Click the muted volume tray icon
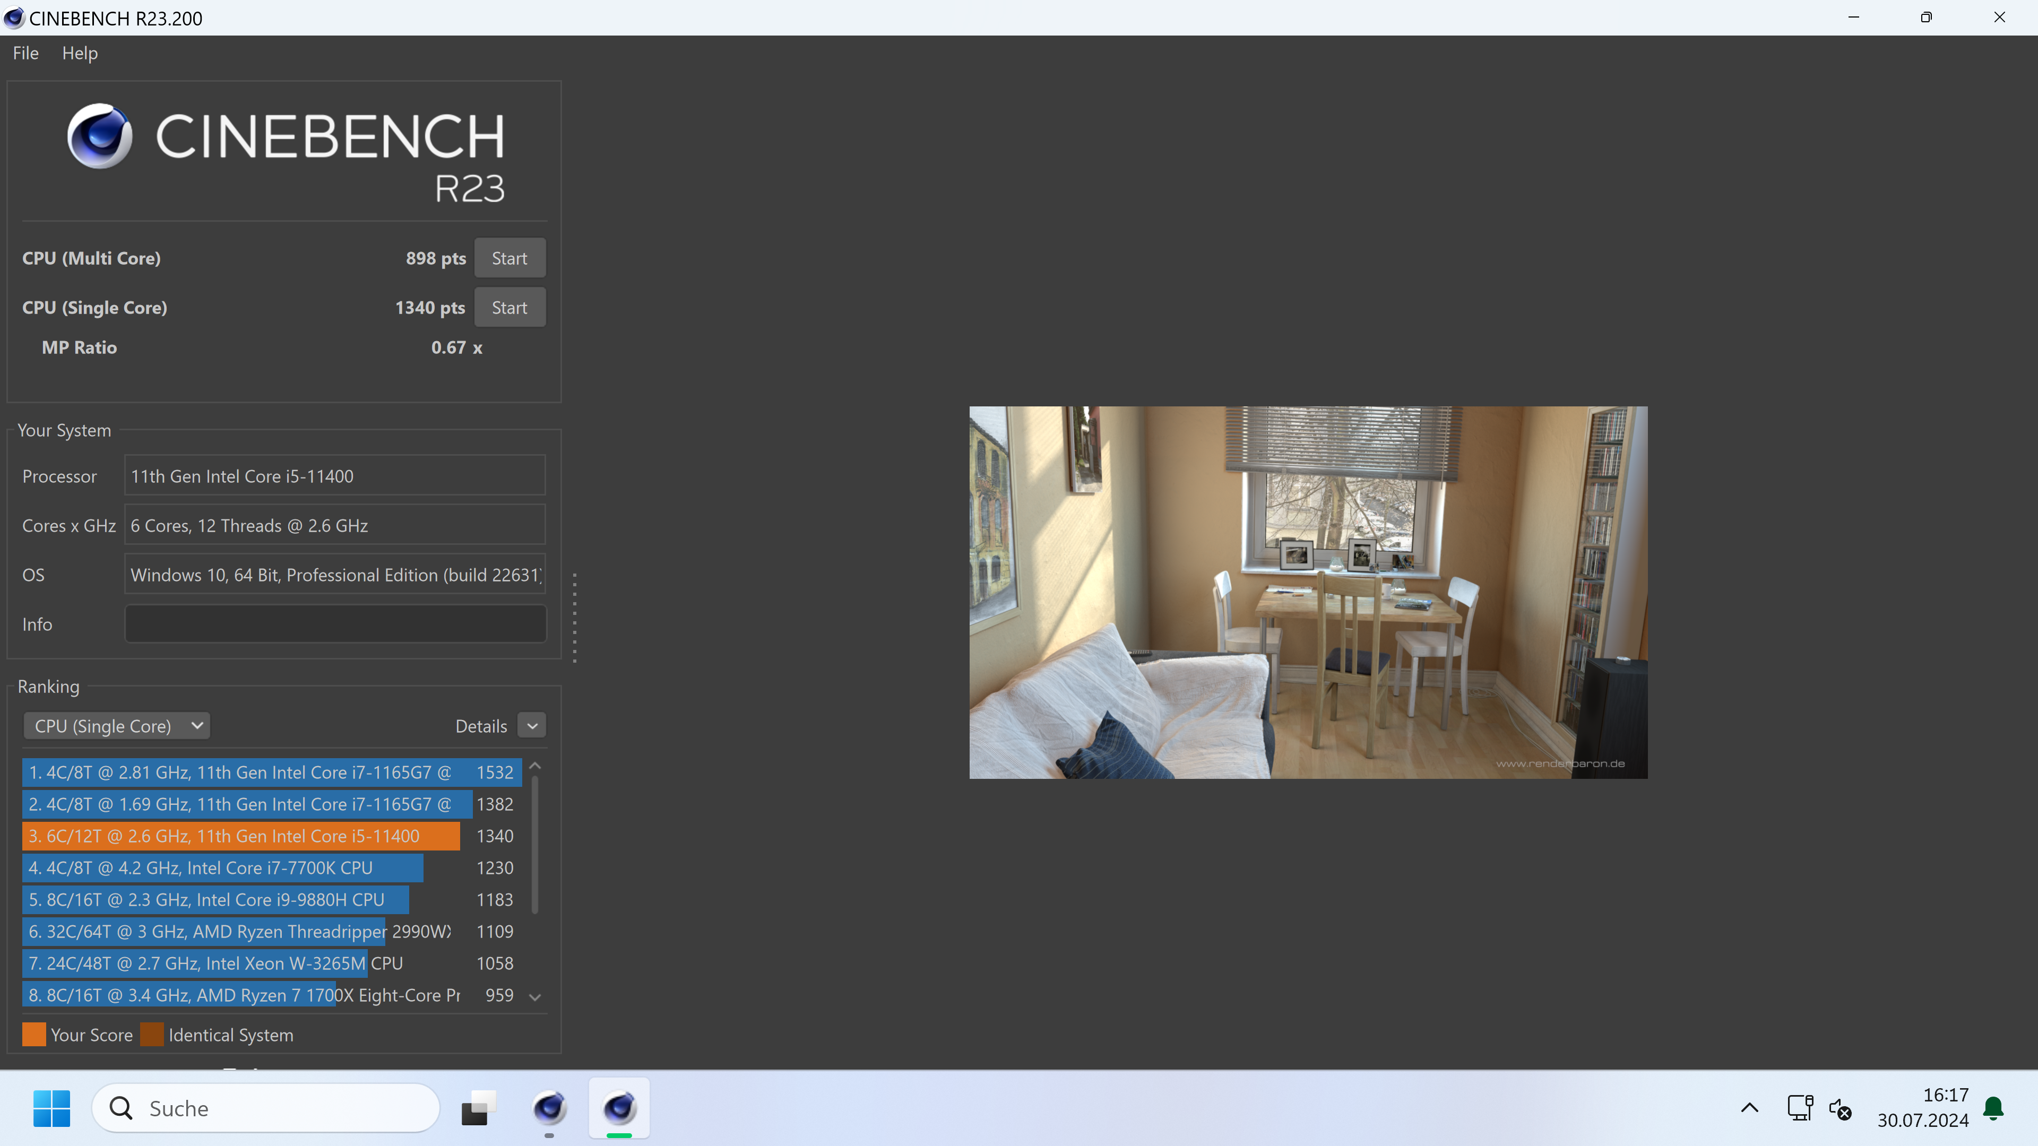Image resolution: width=2038 pixels, height=1146 pixels. (x=1840, y=1108)
